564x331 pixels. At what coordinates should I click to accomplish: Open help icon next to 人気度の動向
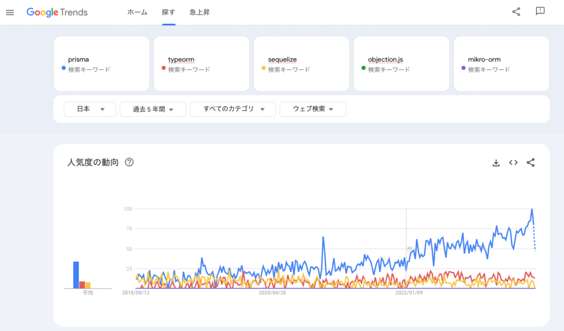(x=129, y=162)
